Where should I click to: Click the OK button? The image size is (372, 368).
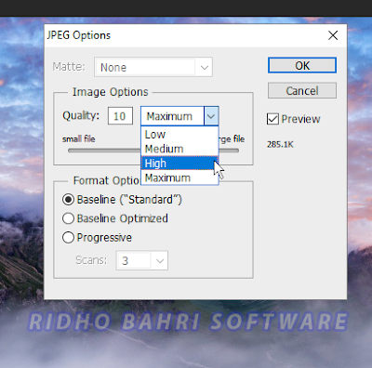(x=302, y=65)
